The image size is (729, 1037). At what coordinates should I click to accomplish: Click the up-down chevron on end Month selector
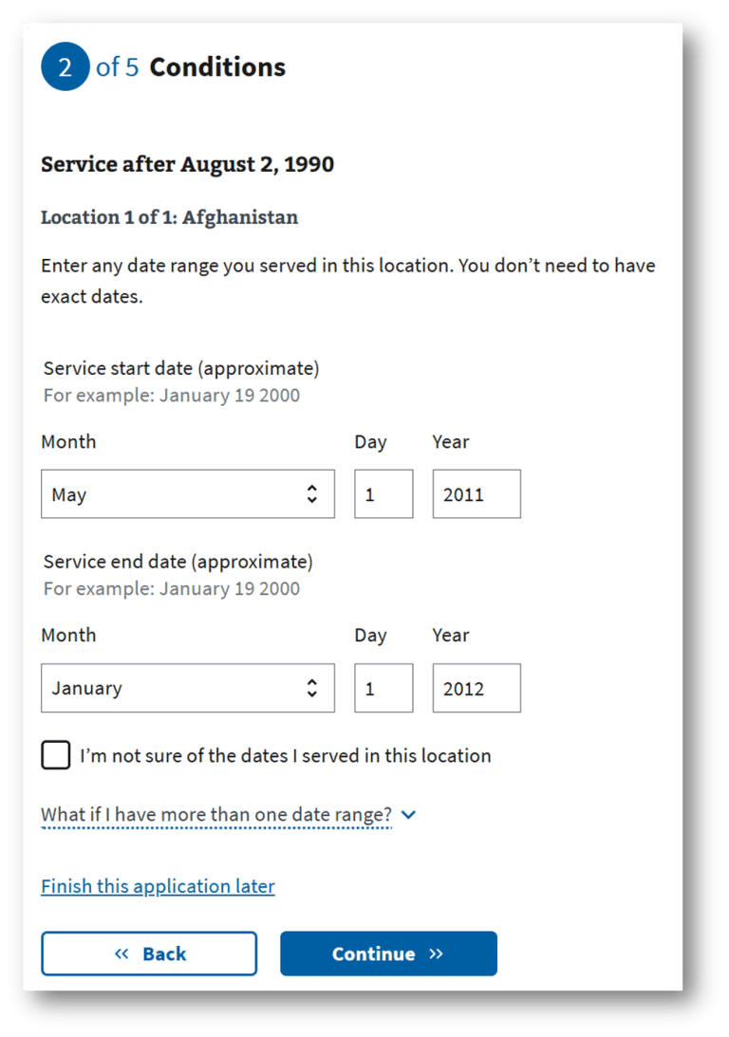pos(312,688)
